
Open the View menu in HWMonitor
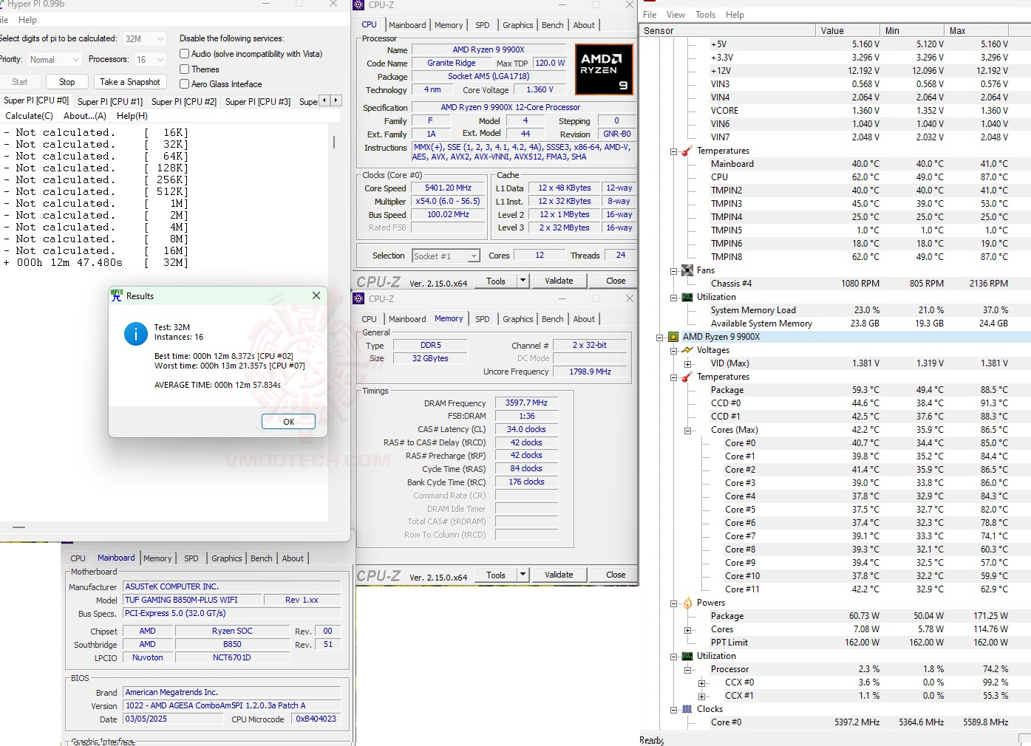pyautogui.click(x=676, y=15)
